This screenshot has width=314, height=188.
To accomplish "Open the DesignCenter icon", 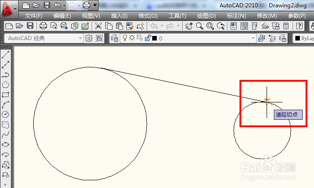I will tap(244, 26).
